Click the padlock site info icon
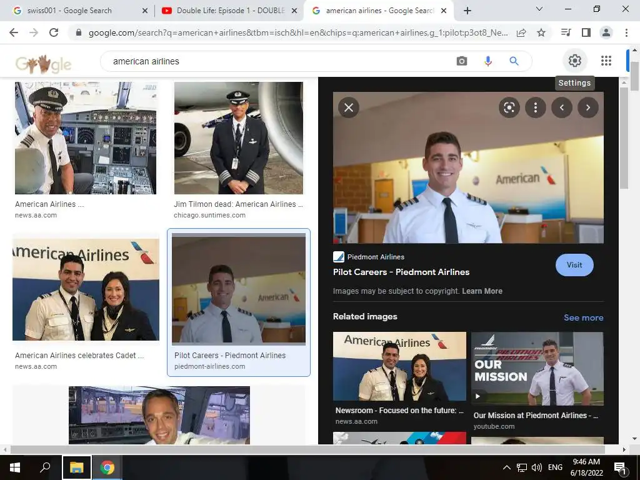 79,32
